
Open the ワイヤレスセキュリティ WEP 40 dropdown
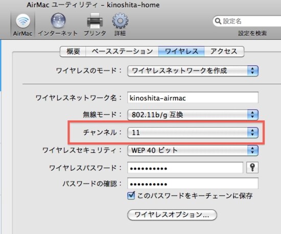point(193,150)
